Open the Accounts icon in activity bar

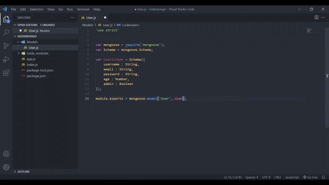(6, 154)
